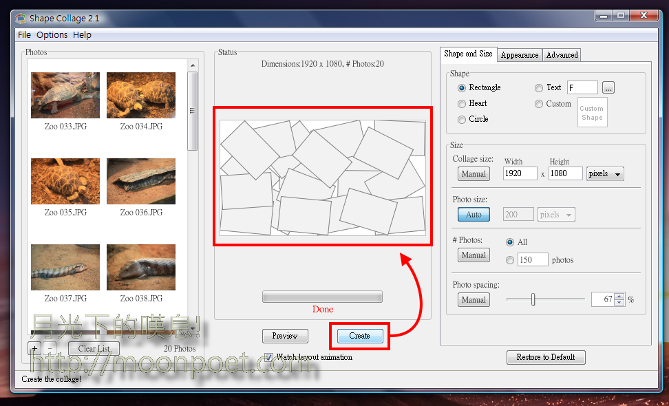Open the text font browse button
The width and height of the screenshot is (669, 406).
(x=608, y=87)
